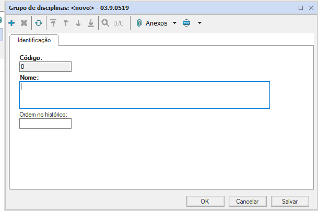Viewport: 318px width, 213px height.
Task: Jump to last record arrow icon
Action: [x=90, y=23]
